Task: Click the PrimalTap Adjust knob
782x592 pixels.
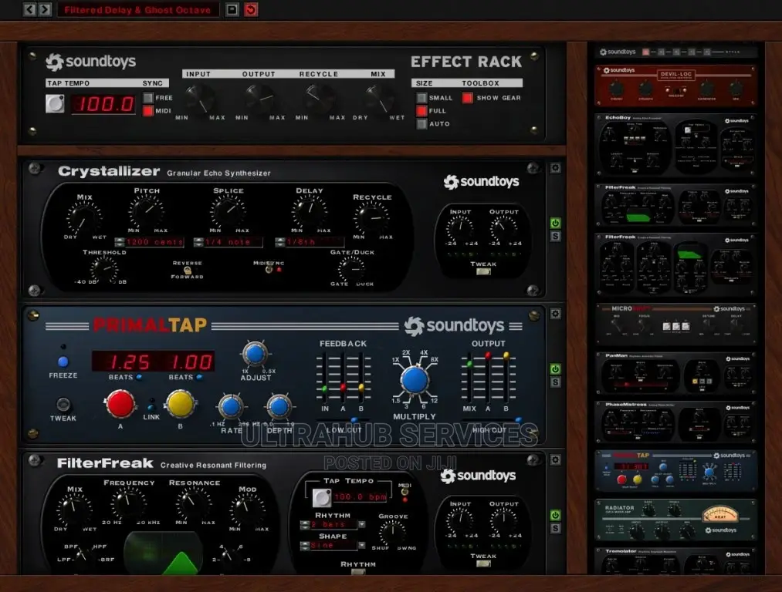Action: pyautogui.click(x=256, y=354)
